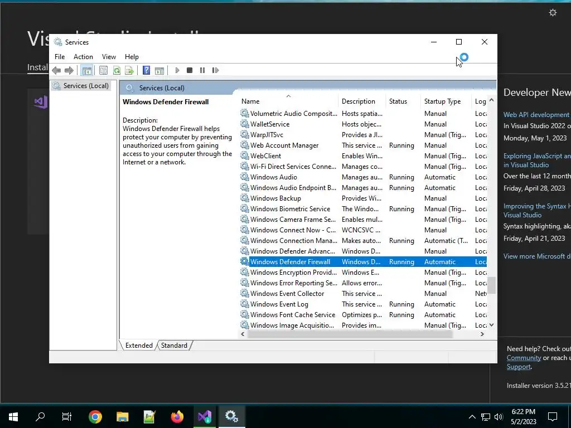Click the gear icon of Windows Audio row
The image size is (571, 428).
coord(245,177)
